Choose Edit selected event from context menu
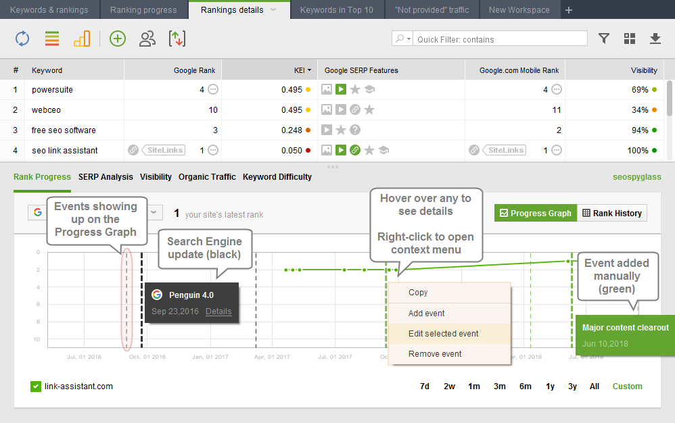Image resolution: width=675 pixels, height=423 pixels. pos(449,334)
